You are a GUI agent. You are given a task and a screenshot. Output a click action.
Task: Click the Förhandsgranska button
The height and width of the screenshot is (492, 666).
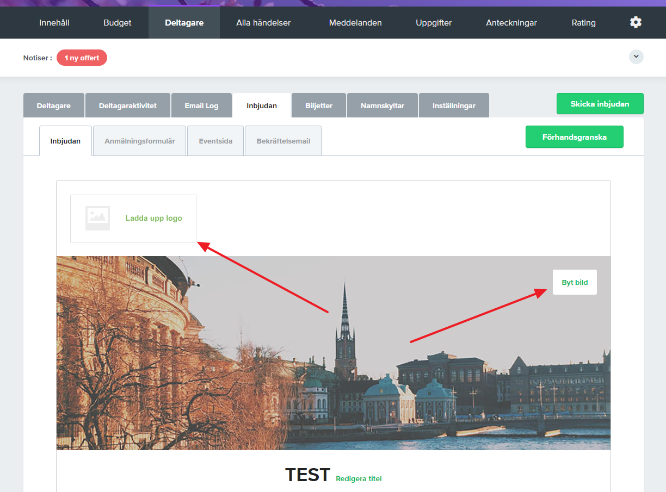click(575, 137)
